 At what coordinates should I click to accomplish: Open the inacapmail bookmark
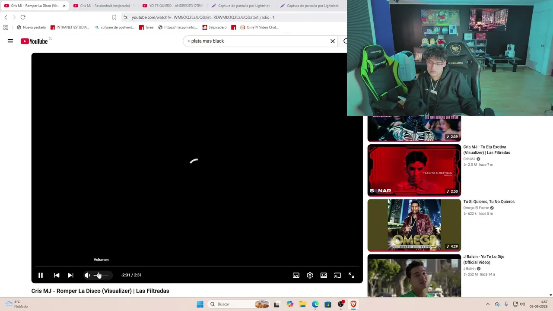[x=178, y=27]
